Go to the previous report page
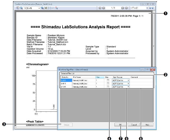The image size is (170, 140). coord(104,8)
